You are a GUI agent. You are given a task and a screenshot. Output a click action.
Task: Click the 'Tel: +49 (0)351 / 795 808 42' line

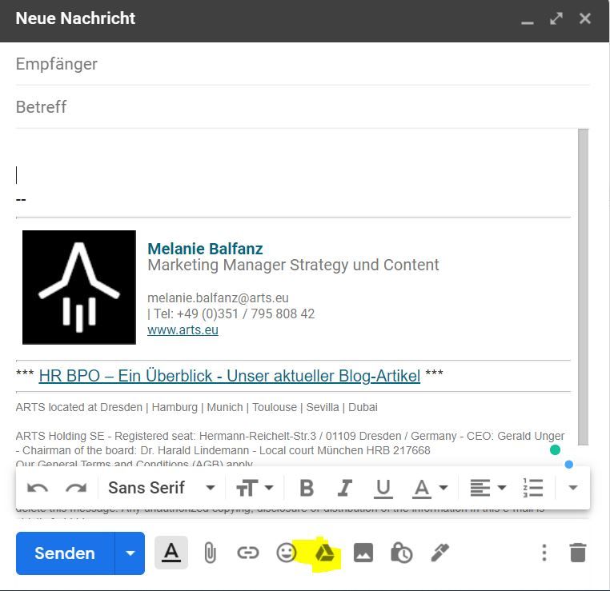pos(231,313)
